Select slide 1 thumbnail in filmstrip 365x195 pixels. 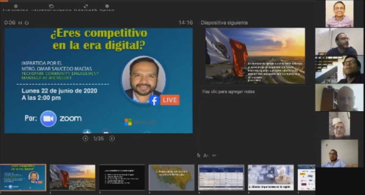click(23, 177)
